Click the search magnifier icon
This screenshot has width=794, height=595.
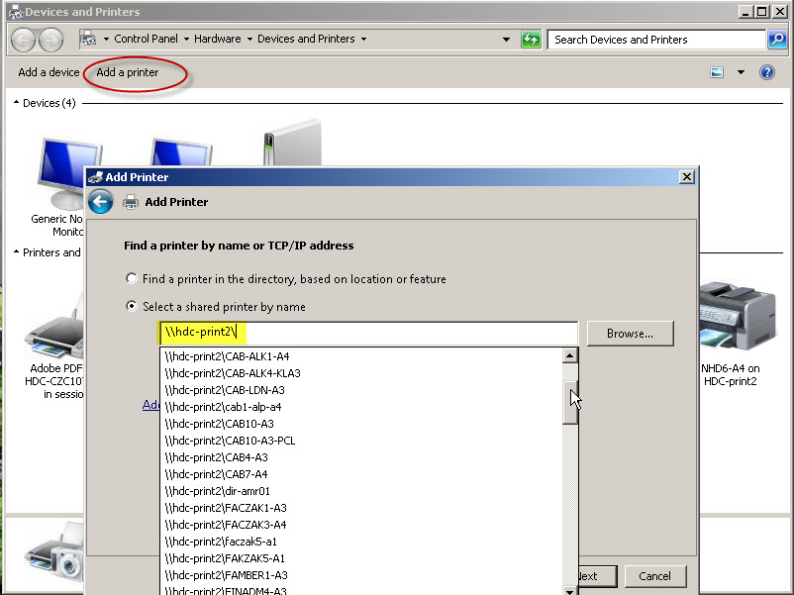777,40
